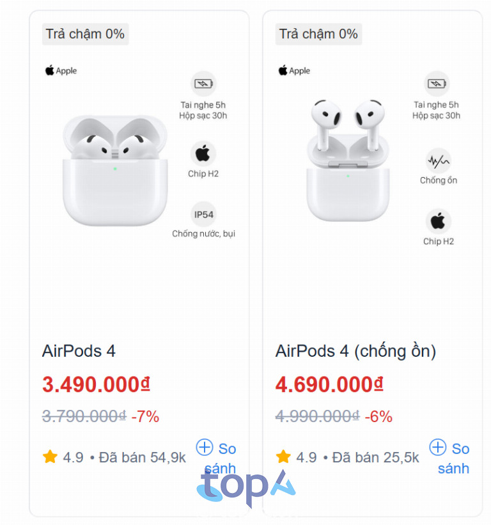The height and width of the screenshot is (525, 491).
Task: Click the Trả chậm 0% badge on AirPods 4
Action: (x=85, y=34)
